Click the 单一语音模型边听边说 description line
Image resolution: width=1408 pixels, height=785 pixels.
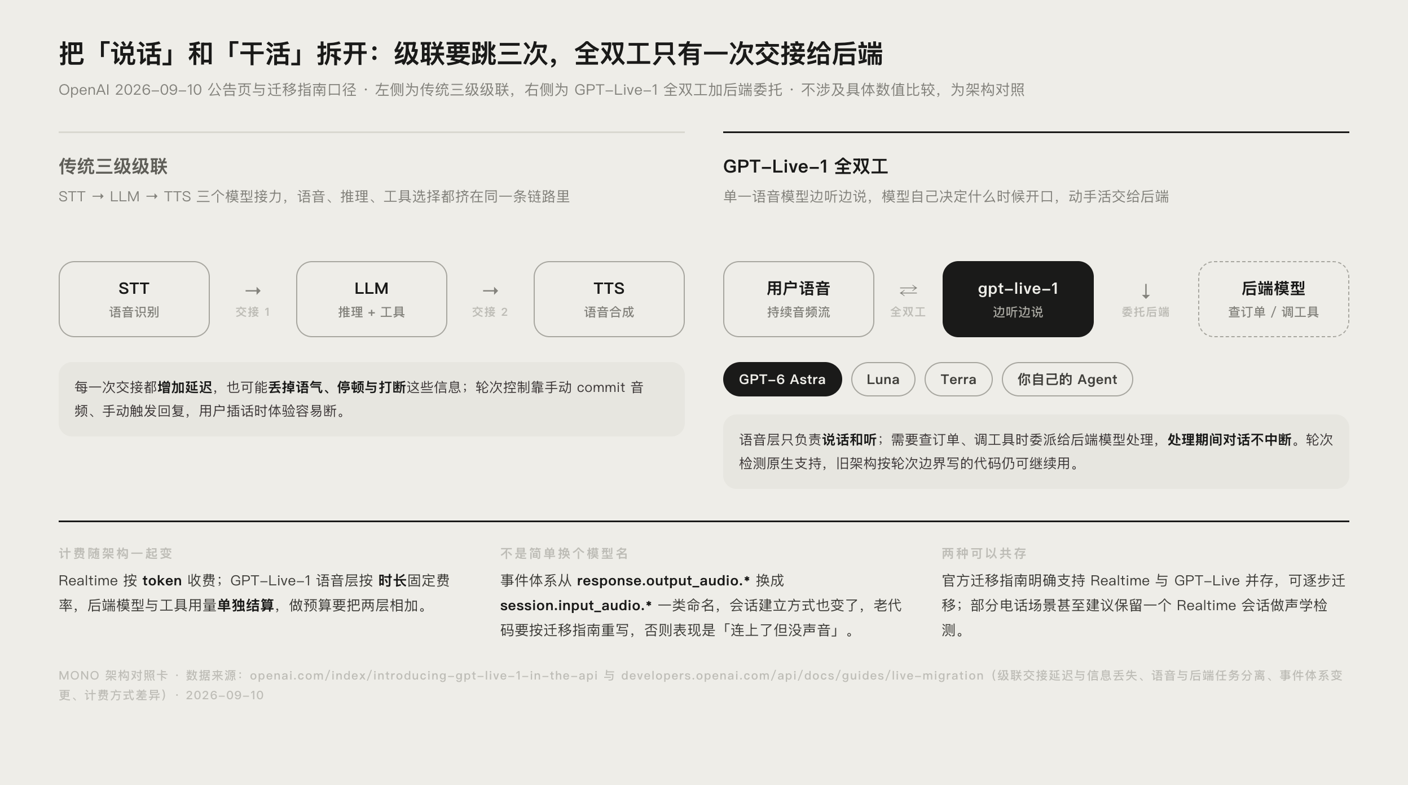[946, 196]
